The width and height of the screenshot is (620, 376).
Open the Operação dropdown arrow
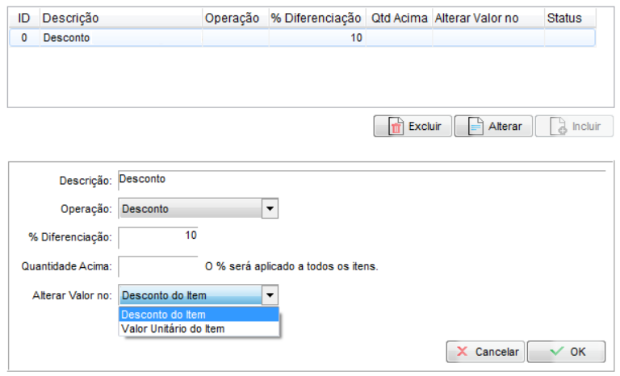point(270,209)
